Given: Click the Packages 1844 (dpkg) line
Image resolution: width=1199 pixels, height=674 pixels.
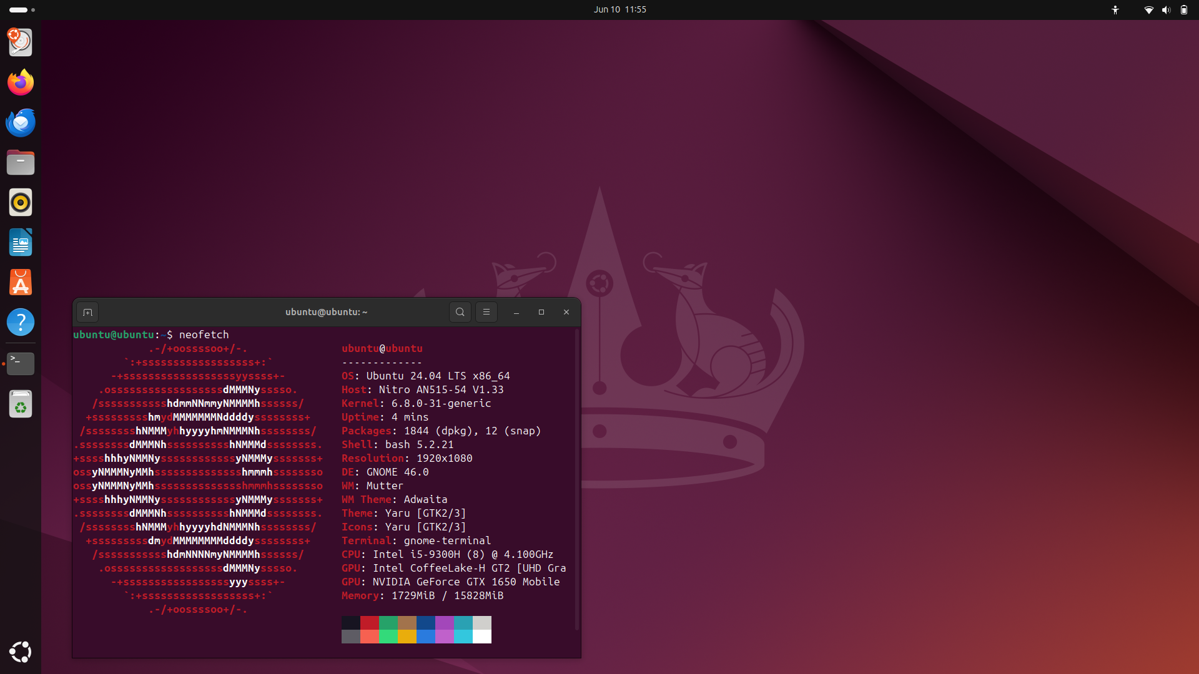Looking at the screenshot, I should pyautogui.click(x=442, y=431).
